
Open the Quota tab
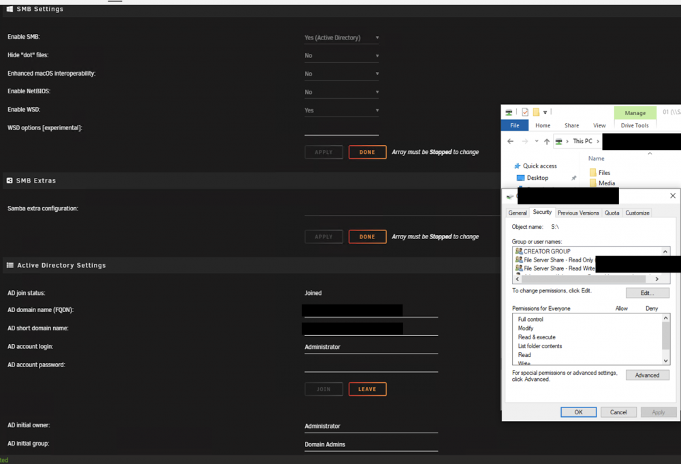[612, 213]
